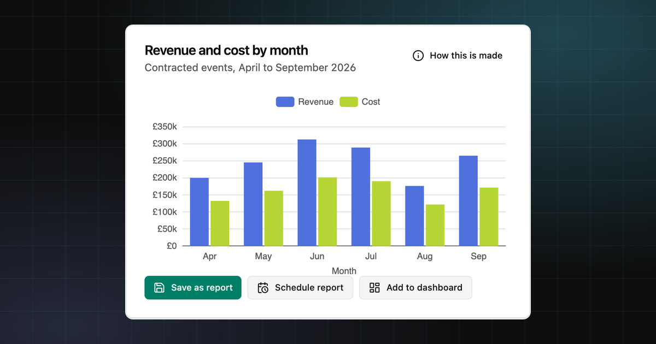Viewport: 656px width, 344px height.
Task: Select the April Revenue bar
Action: (200, 212)
